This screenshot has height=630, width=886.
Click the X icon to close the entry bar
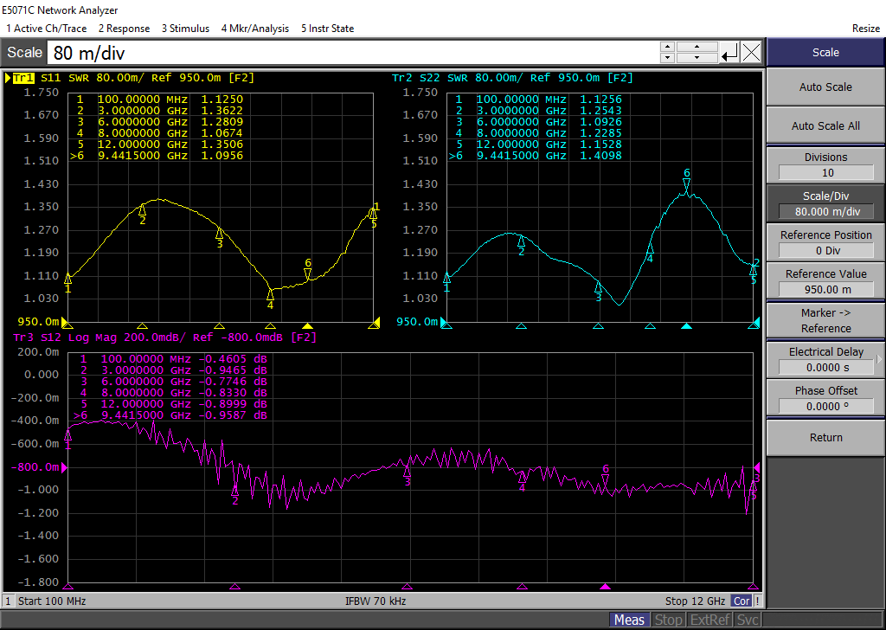[x=752, y=52]
